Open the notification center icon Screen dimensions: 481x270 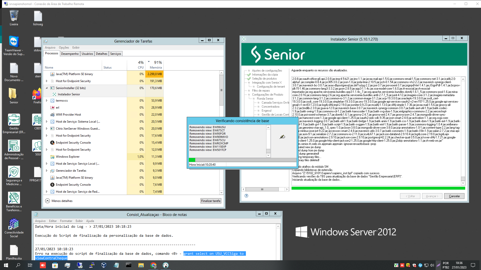coord(473,265)
